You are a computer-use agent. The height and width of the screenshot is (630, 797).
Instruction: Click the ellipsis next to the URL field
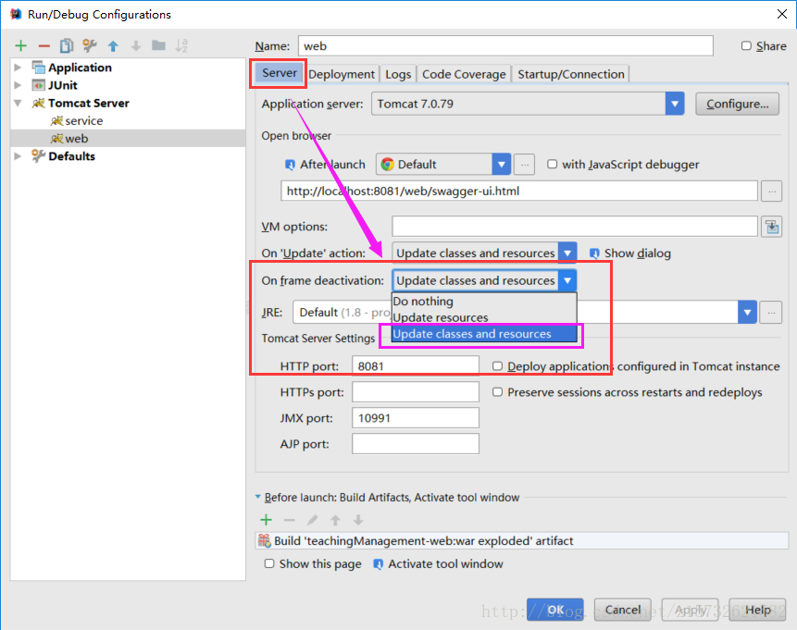click(772, 191)
